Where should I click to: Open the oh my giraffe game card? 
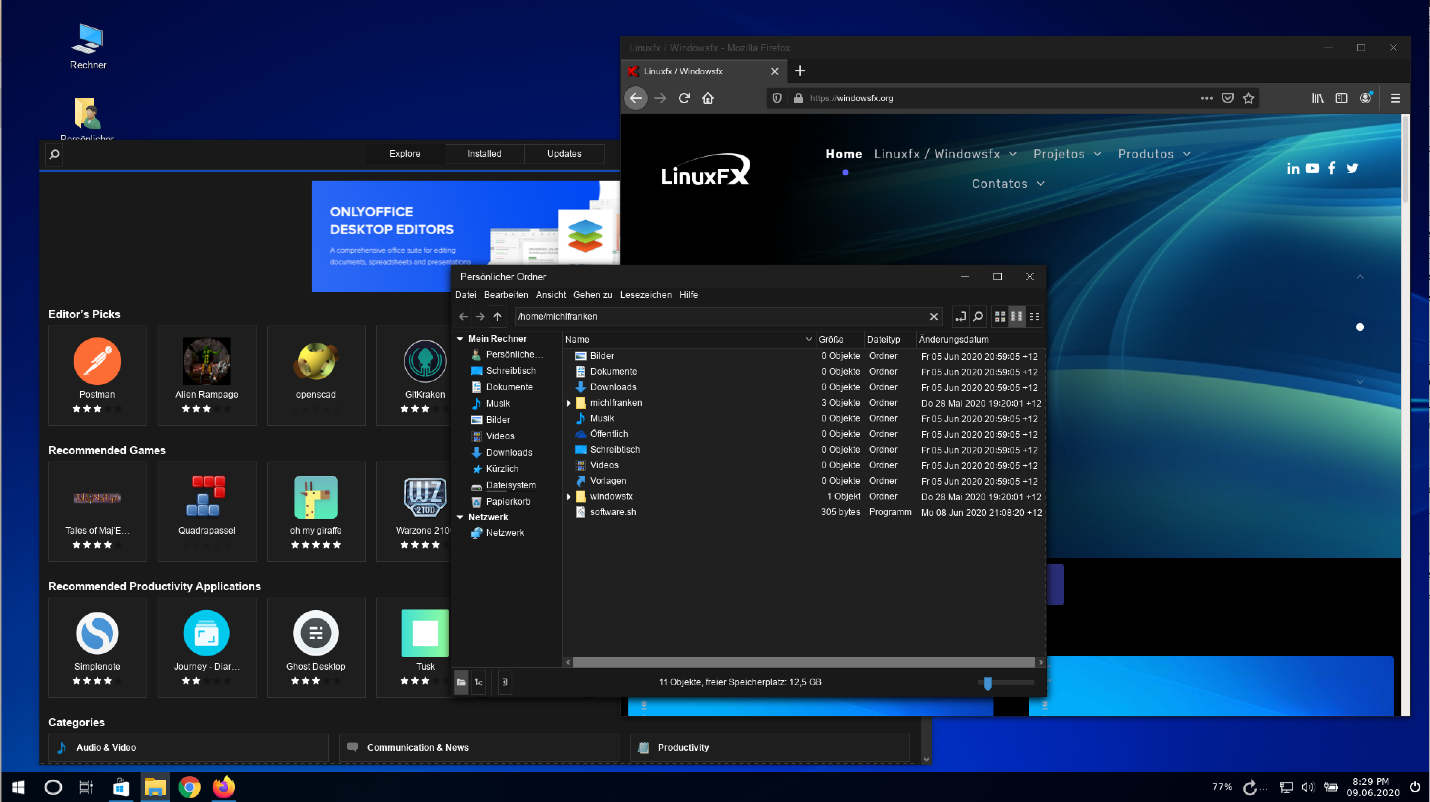pos(316,511)
